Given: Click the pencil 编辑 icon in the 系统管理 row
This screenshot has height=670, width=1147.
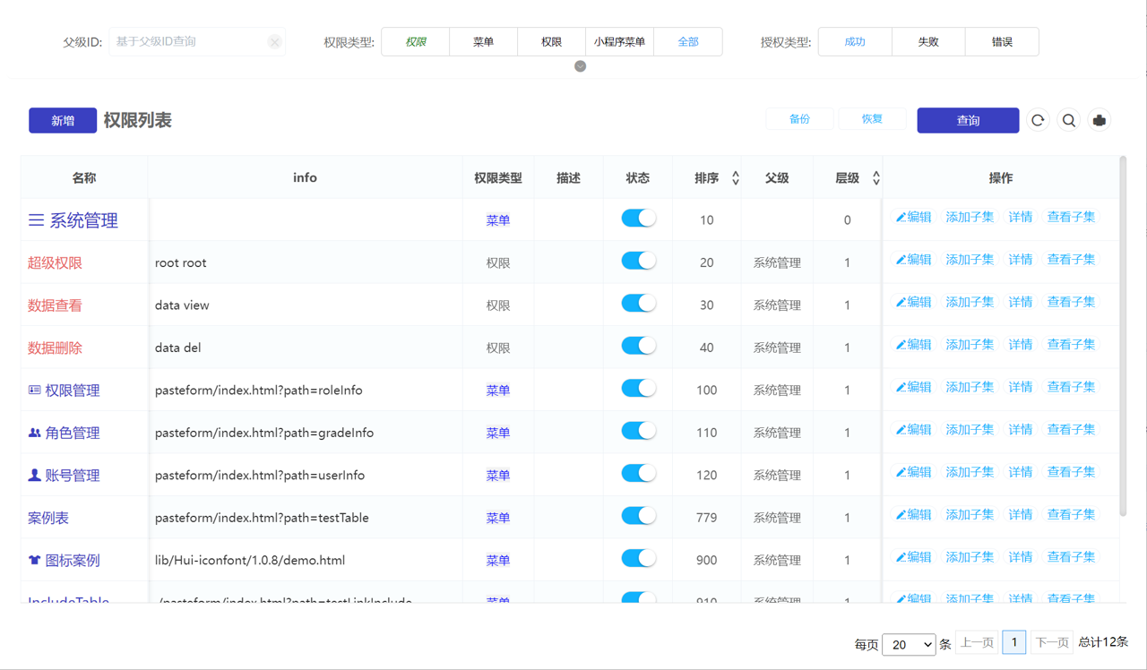Looking at the screenshot, I should click(901, 218).
